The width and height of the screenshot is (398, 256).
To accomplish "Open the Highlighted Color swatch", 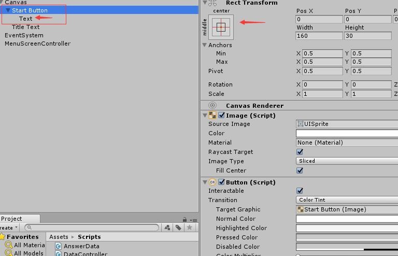I will tap(347, 228).
